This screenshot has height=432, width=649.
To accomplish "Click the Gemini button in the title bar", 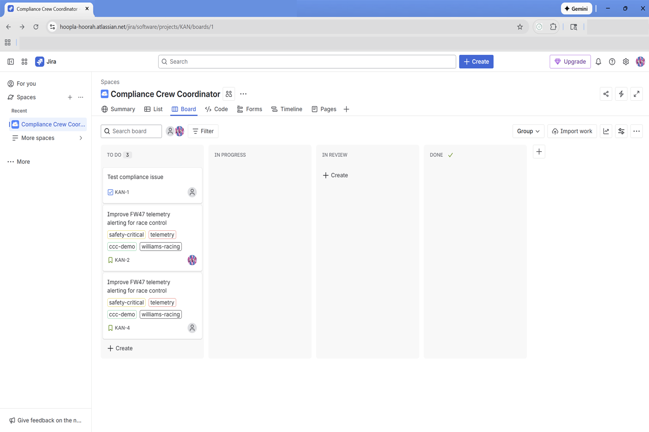I will click(x=576, y=9).
